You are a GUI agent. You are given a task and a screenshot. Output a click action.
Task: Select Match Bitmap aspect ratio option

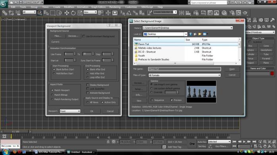coord(52,95)
